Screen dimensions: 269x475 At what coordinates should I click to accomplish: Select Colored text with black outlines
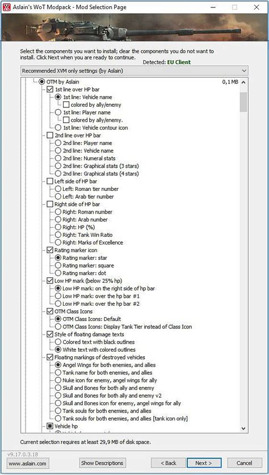point(58,342)
